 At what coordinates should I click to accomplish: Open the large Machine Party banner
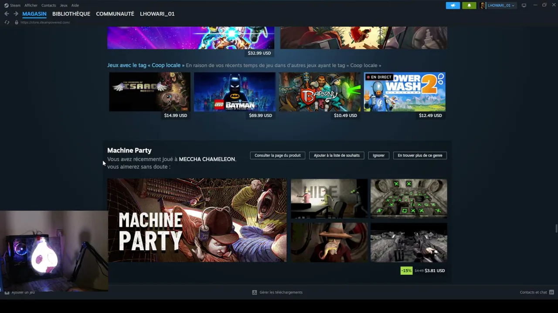[197, 220]
